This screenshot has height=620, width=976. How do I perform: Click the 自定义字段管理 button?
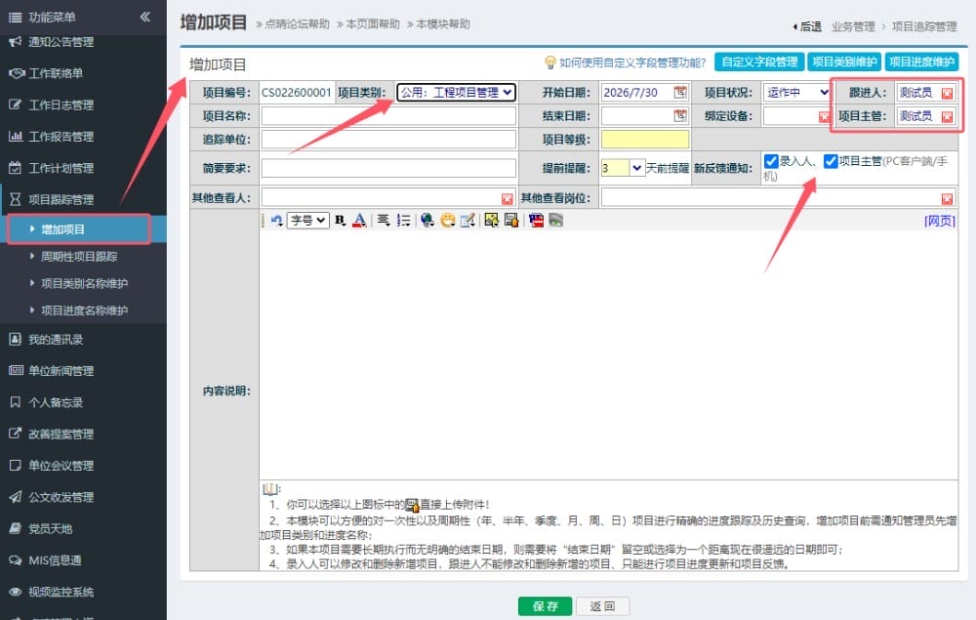pos(759,62)
